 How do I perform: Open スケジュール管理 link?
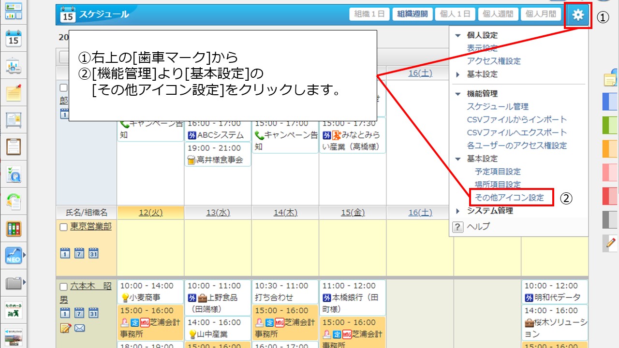pos(498,107)
